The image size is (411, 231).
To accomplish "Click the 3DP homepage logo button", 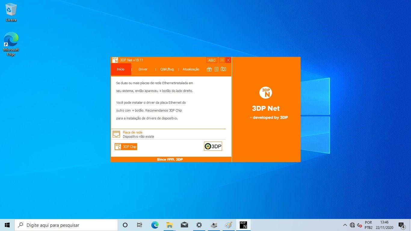I will [213, 146].
